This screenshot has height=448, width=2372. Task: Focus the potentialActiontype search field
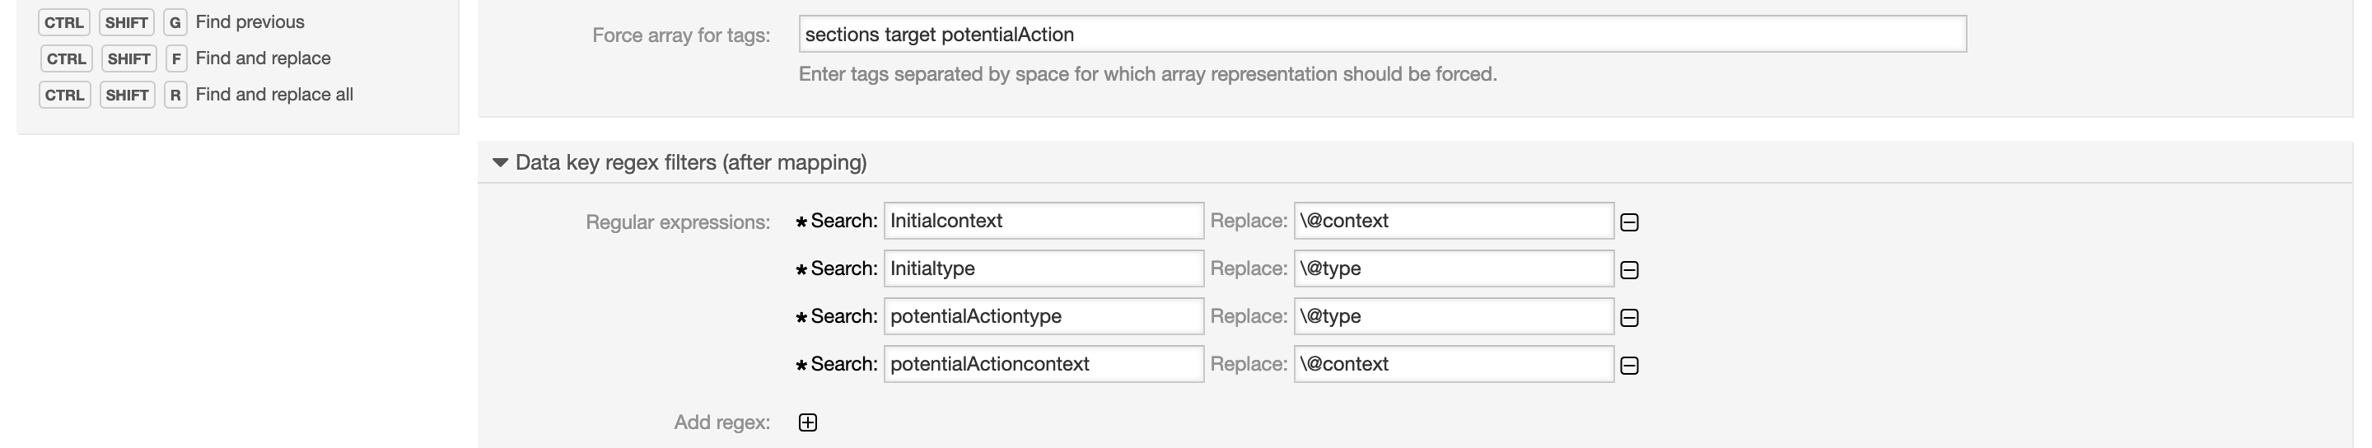tap(1044, 316)
